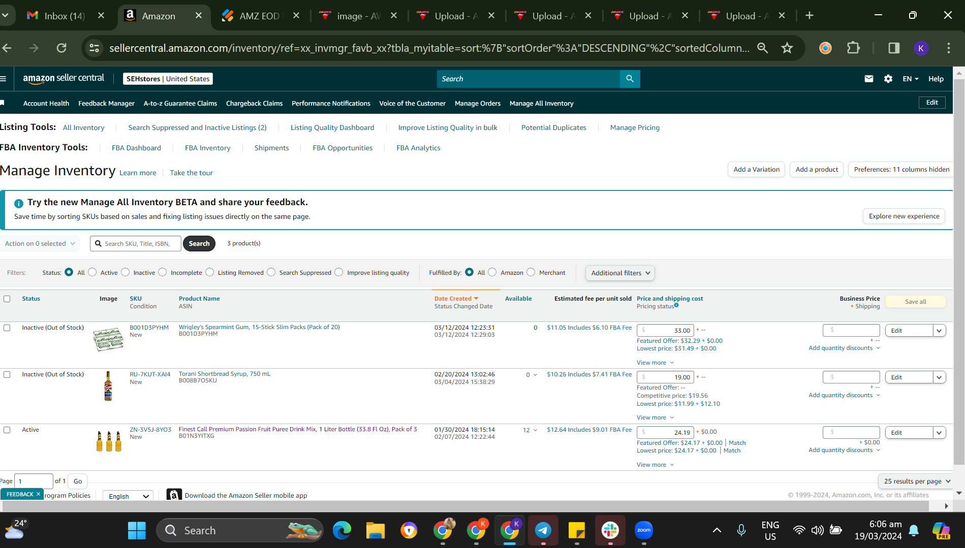Reload the page with the refresh icon
Viewport: 965px width, 548px height.
[61, 48]
